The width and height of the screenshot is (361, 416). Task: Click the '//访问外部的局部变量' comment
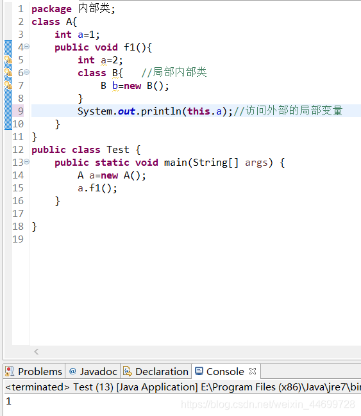(288, 111)
